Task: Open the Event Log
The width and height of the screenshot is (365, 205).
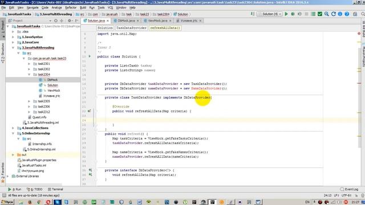Action: [x=349, y=189]
